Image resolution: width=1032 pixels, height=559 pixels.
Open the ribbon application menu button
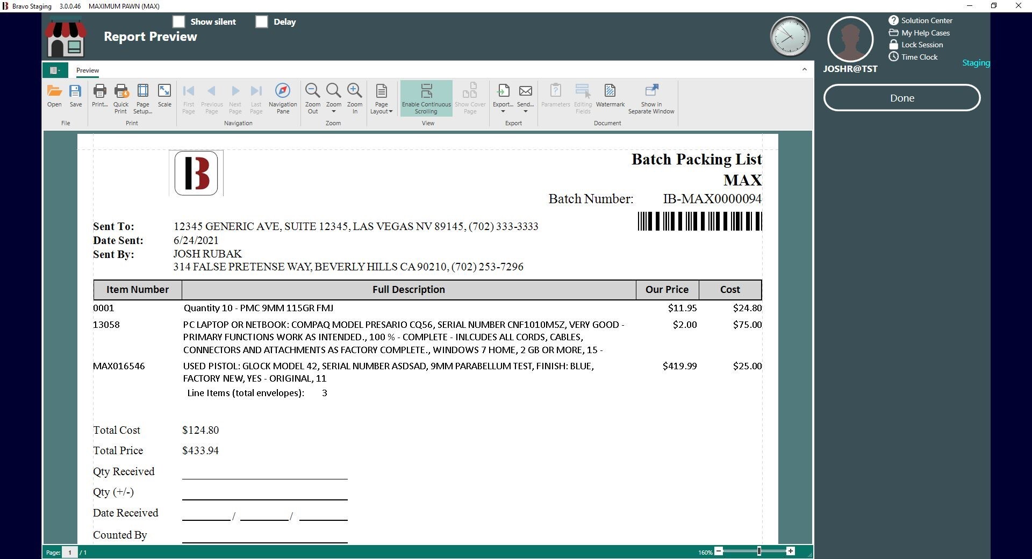point(55,70)
